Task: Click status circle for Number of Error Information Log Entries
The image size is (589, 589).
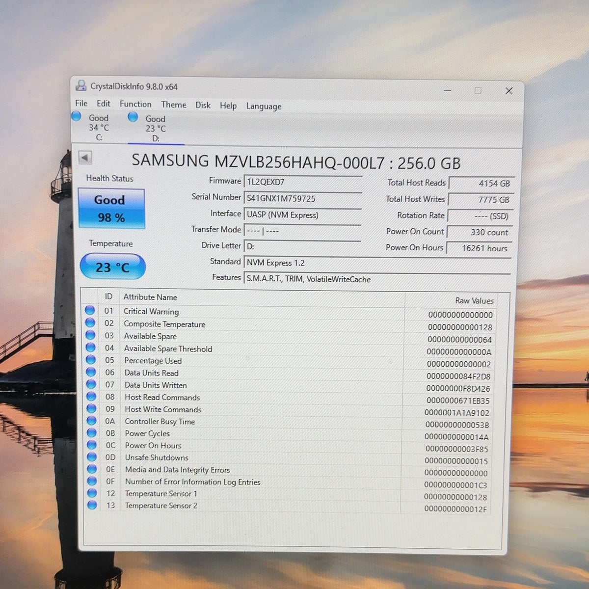Action: point(92,481)
